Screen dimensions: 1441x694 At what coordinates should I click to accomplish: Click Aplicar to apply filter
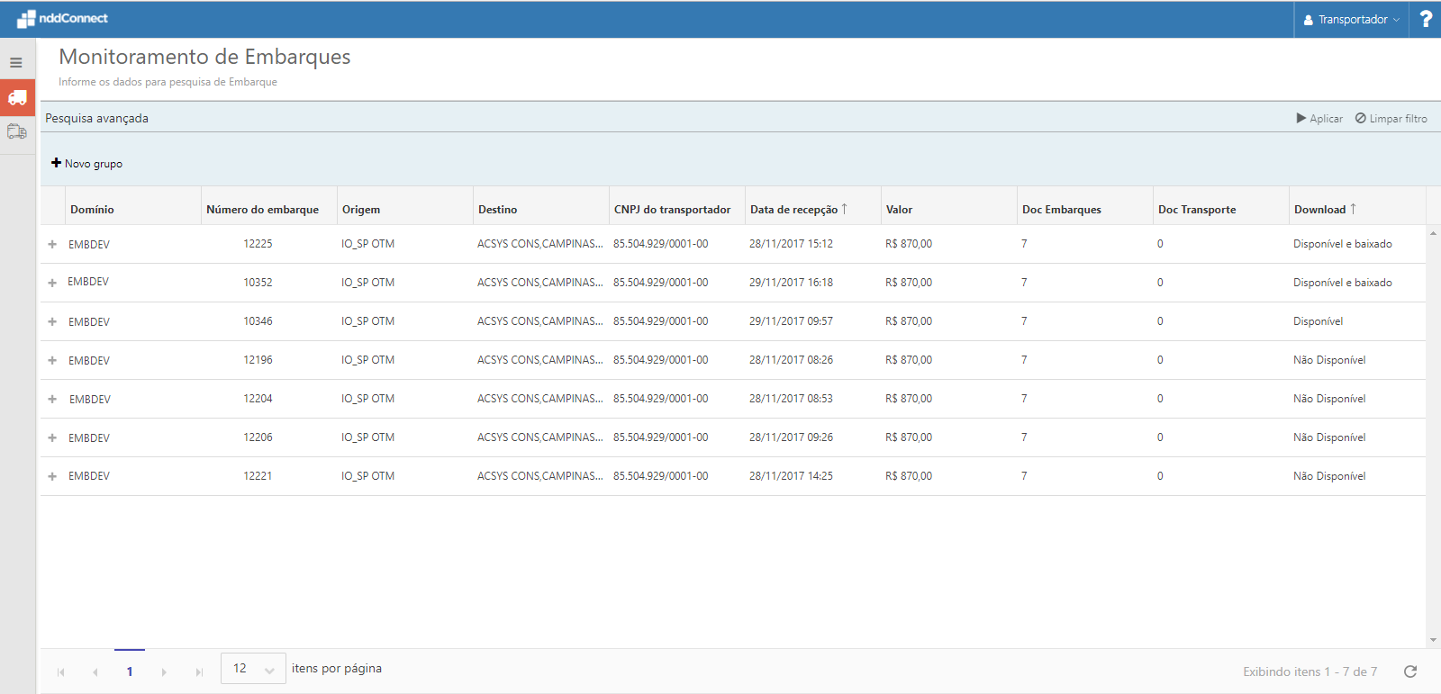1319,119
